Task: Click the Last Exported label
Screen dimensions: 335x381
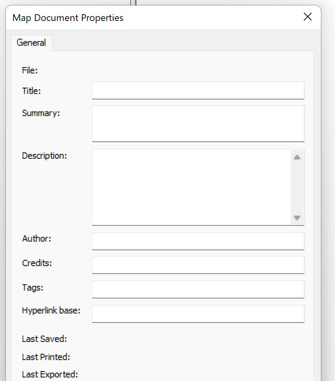Action: pos(50,374)
